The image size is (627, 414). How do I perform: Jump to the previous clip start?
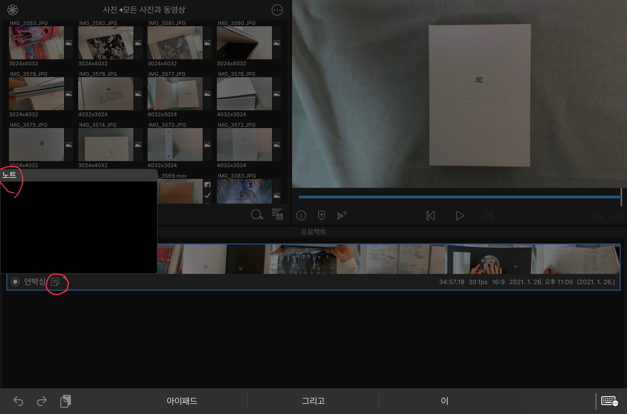click(430, 216)
